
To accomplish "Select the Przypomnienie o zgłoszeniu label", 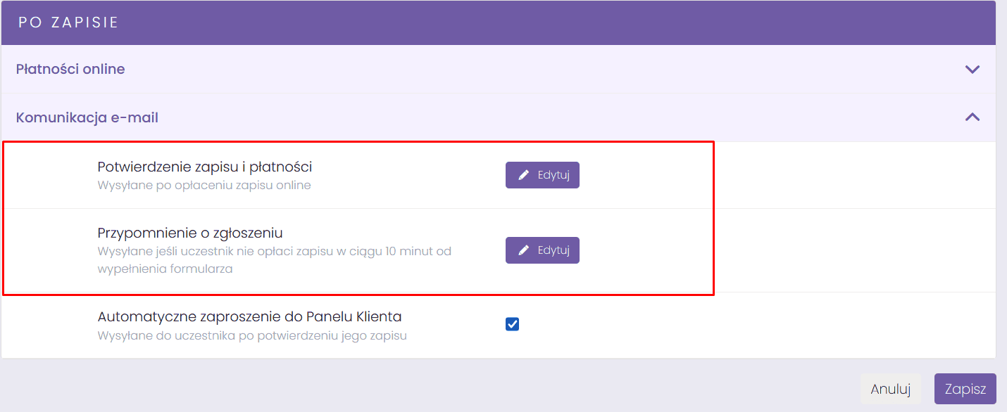I will coord(190,233).
